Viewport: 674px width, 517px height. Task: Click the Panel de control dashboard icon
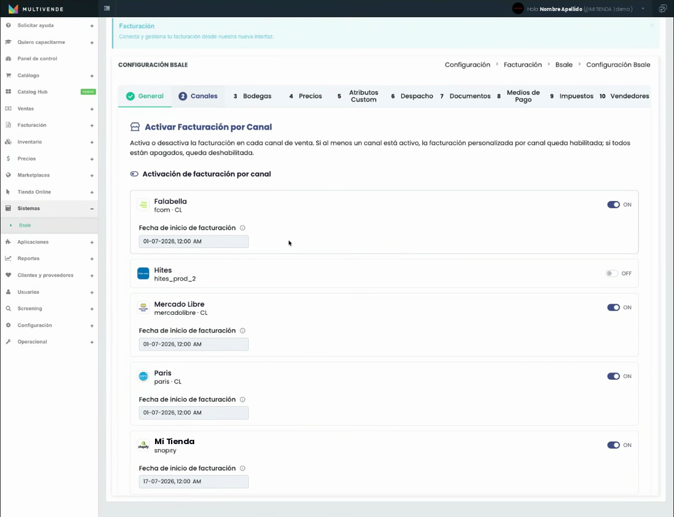(x=8, y=58)
